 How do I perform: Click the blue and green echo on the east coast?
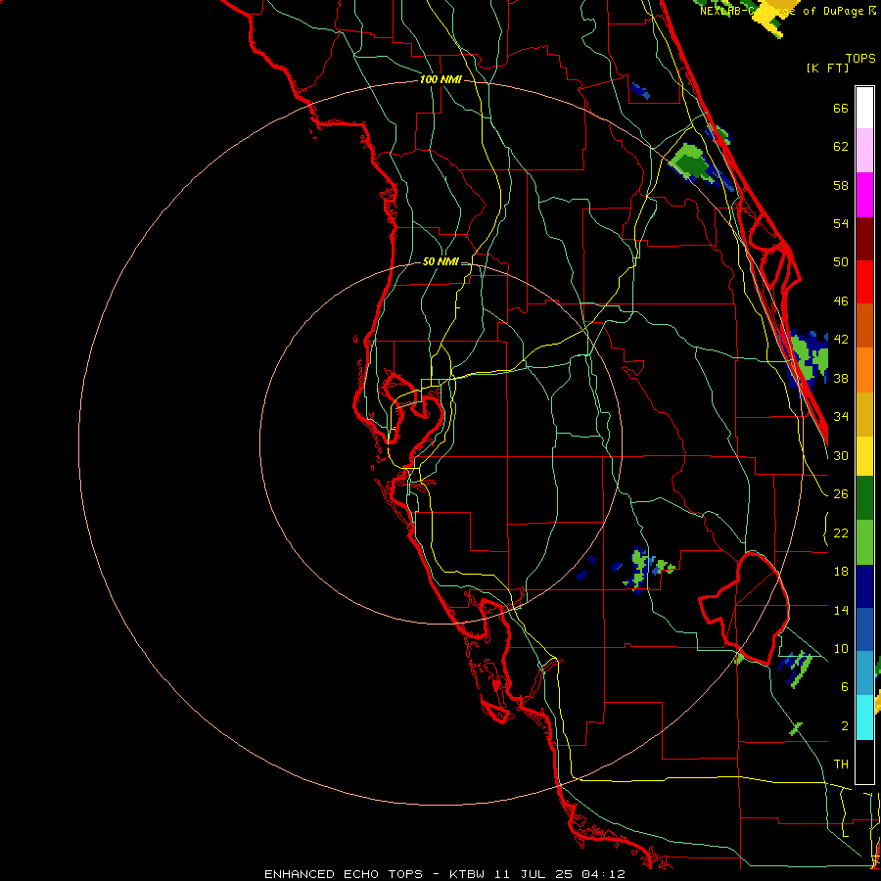(x=808, y=359)
